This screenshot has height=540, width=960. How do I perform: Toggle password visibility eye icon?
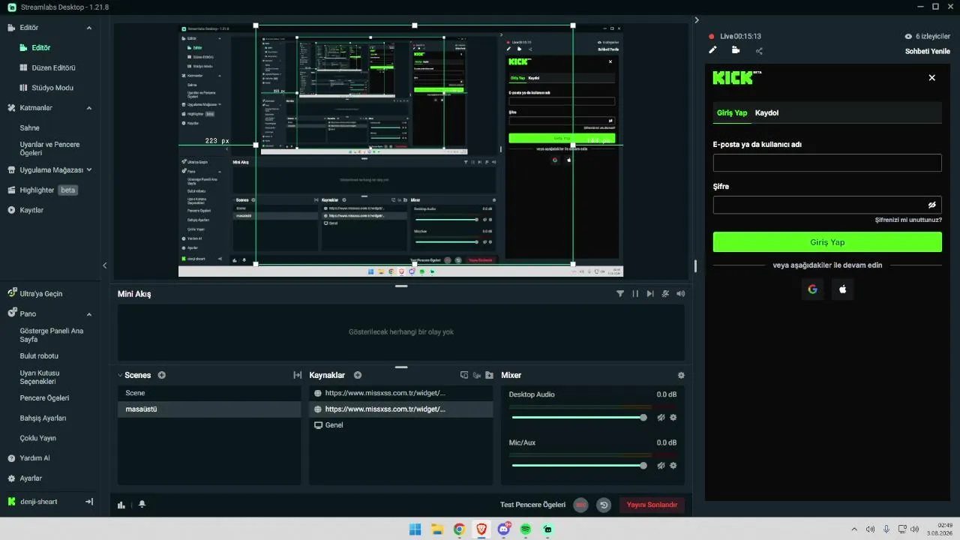(932, 205)
